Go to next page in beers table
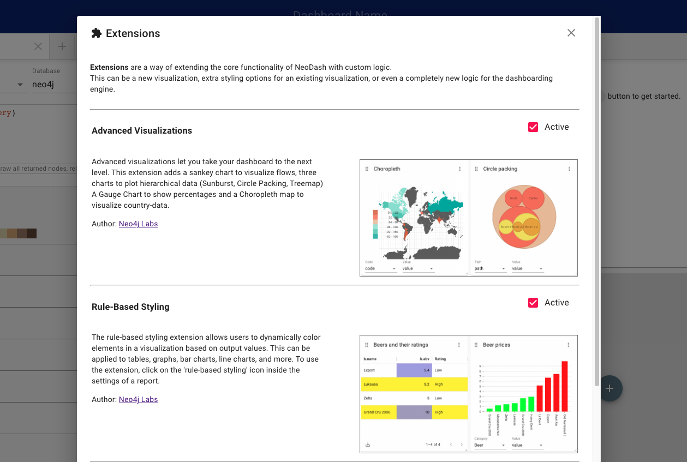This screenshot has width=687, height=462. pos(462,445)
